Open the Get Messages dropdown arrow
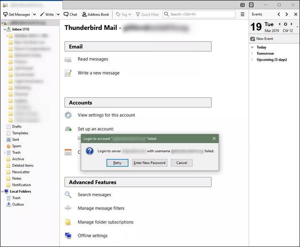Screen dimensions: 300x247 [35, 14]
